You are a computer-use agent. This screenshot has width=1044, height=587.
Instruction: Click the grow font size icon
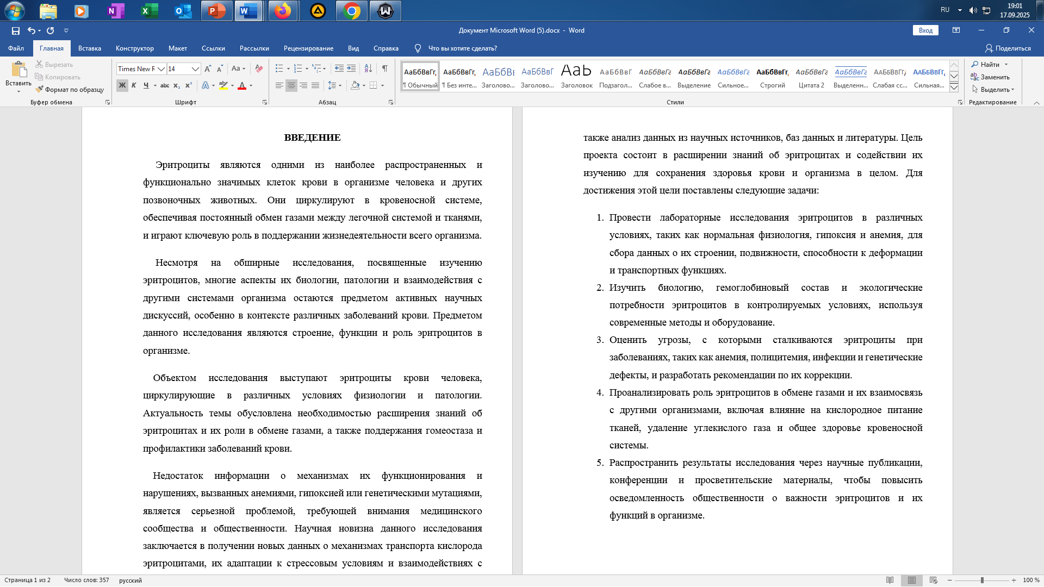point(208,68)
